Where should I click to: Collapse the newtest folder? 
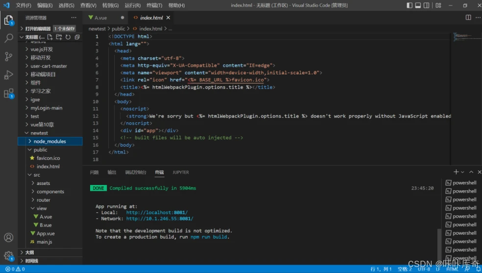(x=50, y=133)
